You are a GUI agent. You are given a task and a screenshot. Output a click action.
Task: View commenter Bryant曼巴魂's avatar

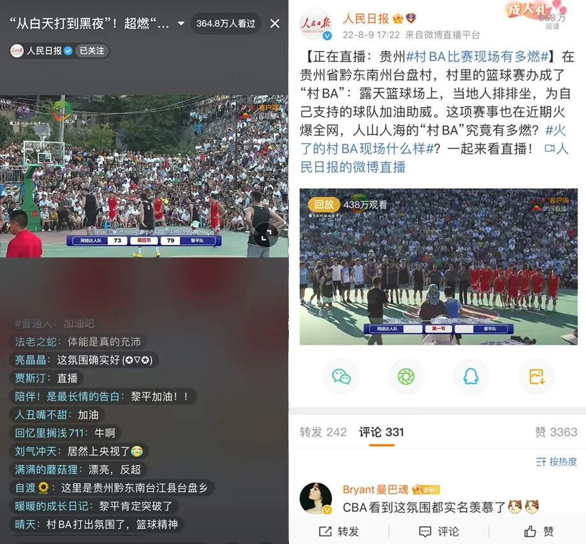316,498
